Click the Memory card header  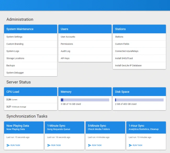(85, 92)
